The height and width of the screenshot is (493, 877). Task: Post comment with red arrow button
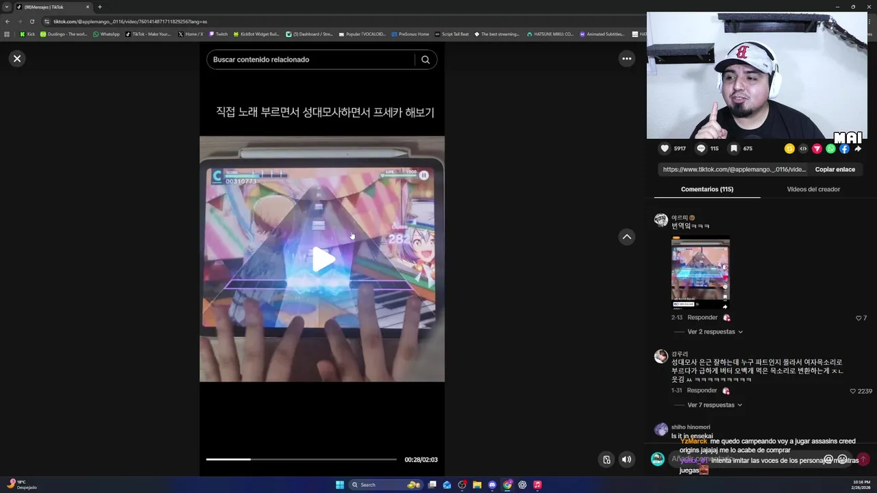[x=863, y=459]
